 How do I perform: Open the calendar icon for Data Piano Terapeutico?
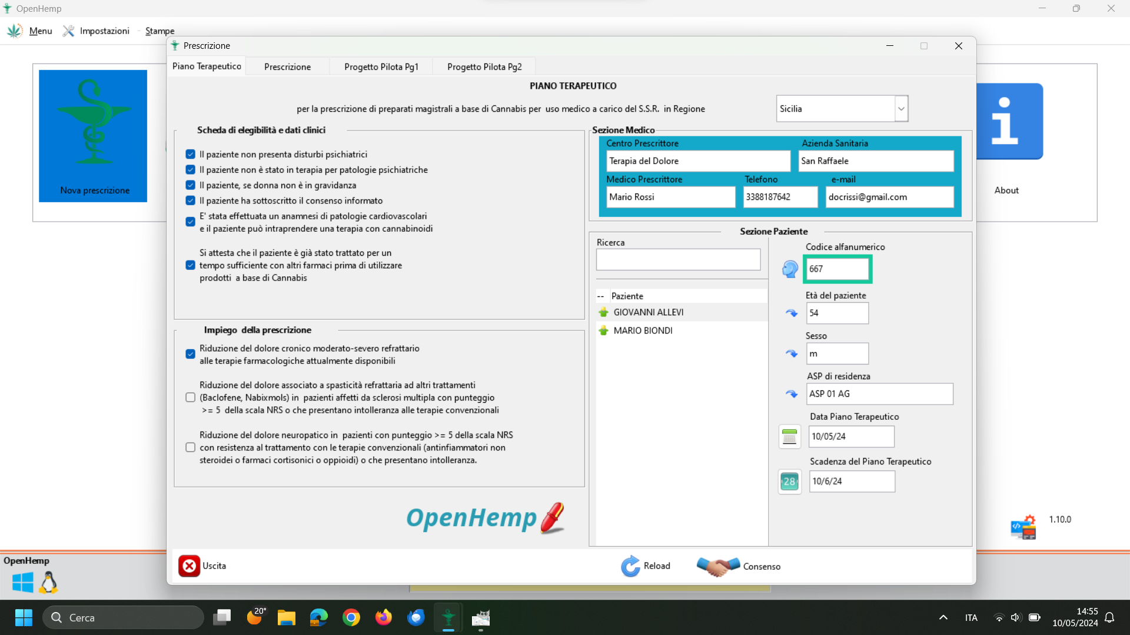[x=790, y=437]
